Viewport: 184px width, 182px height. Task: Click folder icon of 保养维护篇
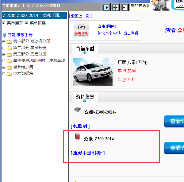[9, 68]
